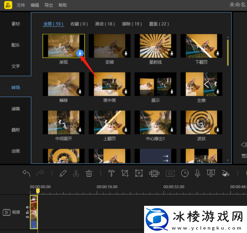Screen dimensions: 247x233
Task: Select the 中心擦出1 transition thumbnail
Action: coord(156,122)
